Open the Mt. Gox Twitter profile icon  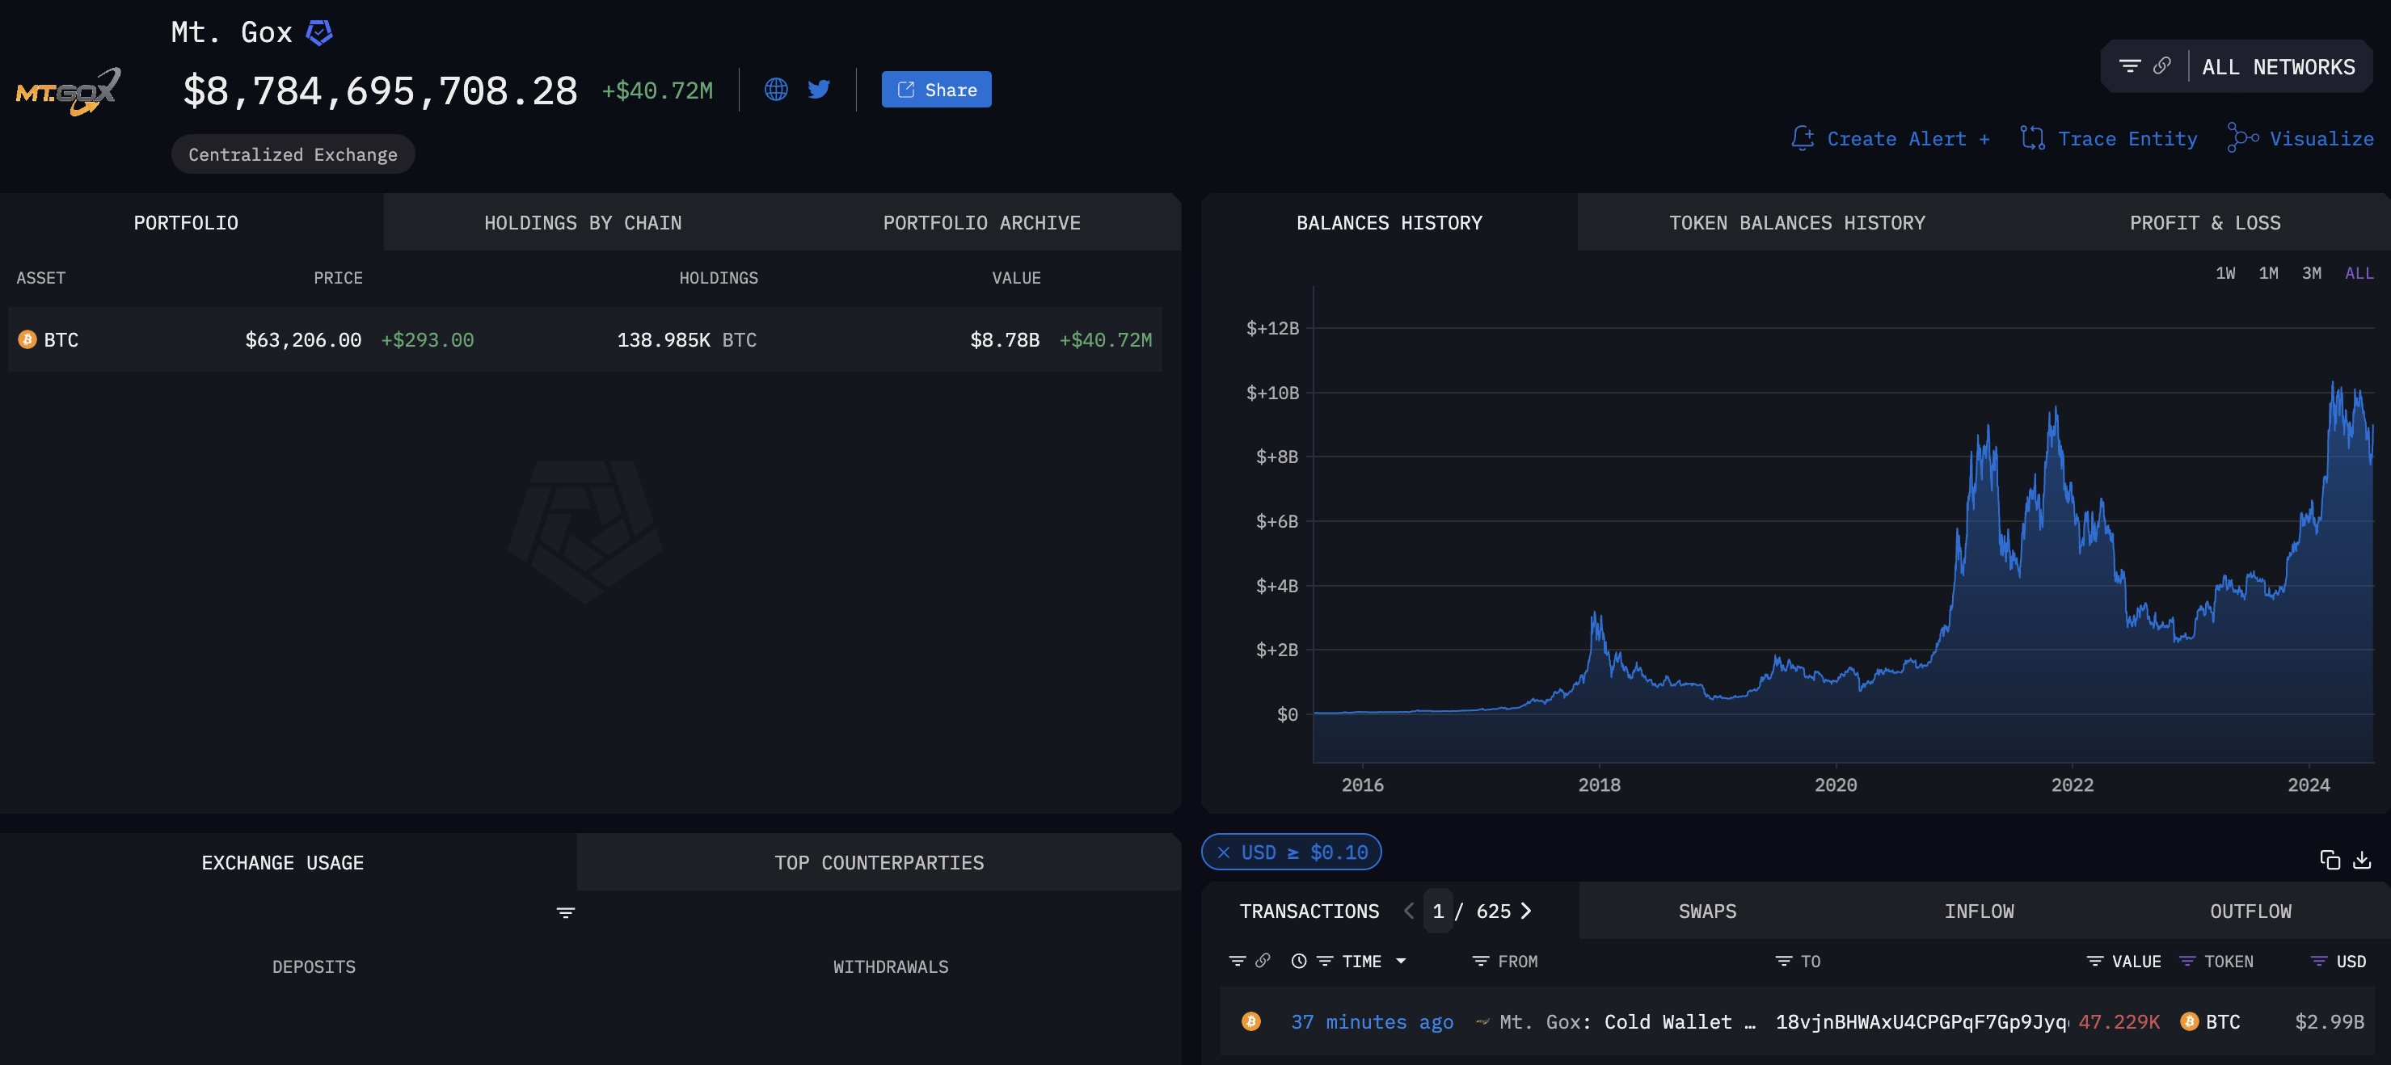(x=819, y=89)
